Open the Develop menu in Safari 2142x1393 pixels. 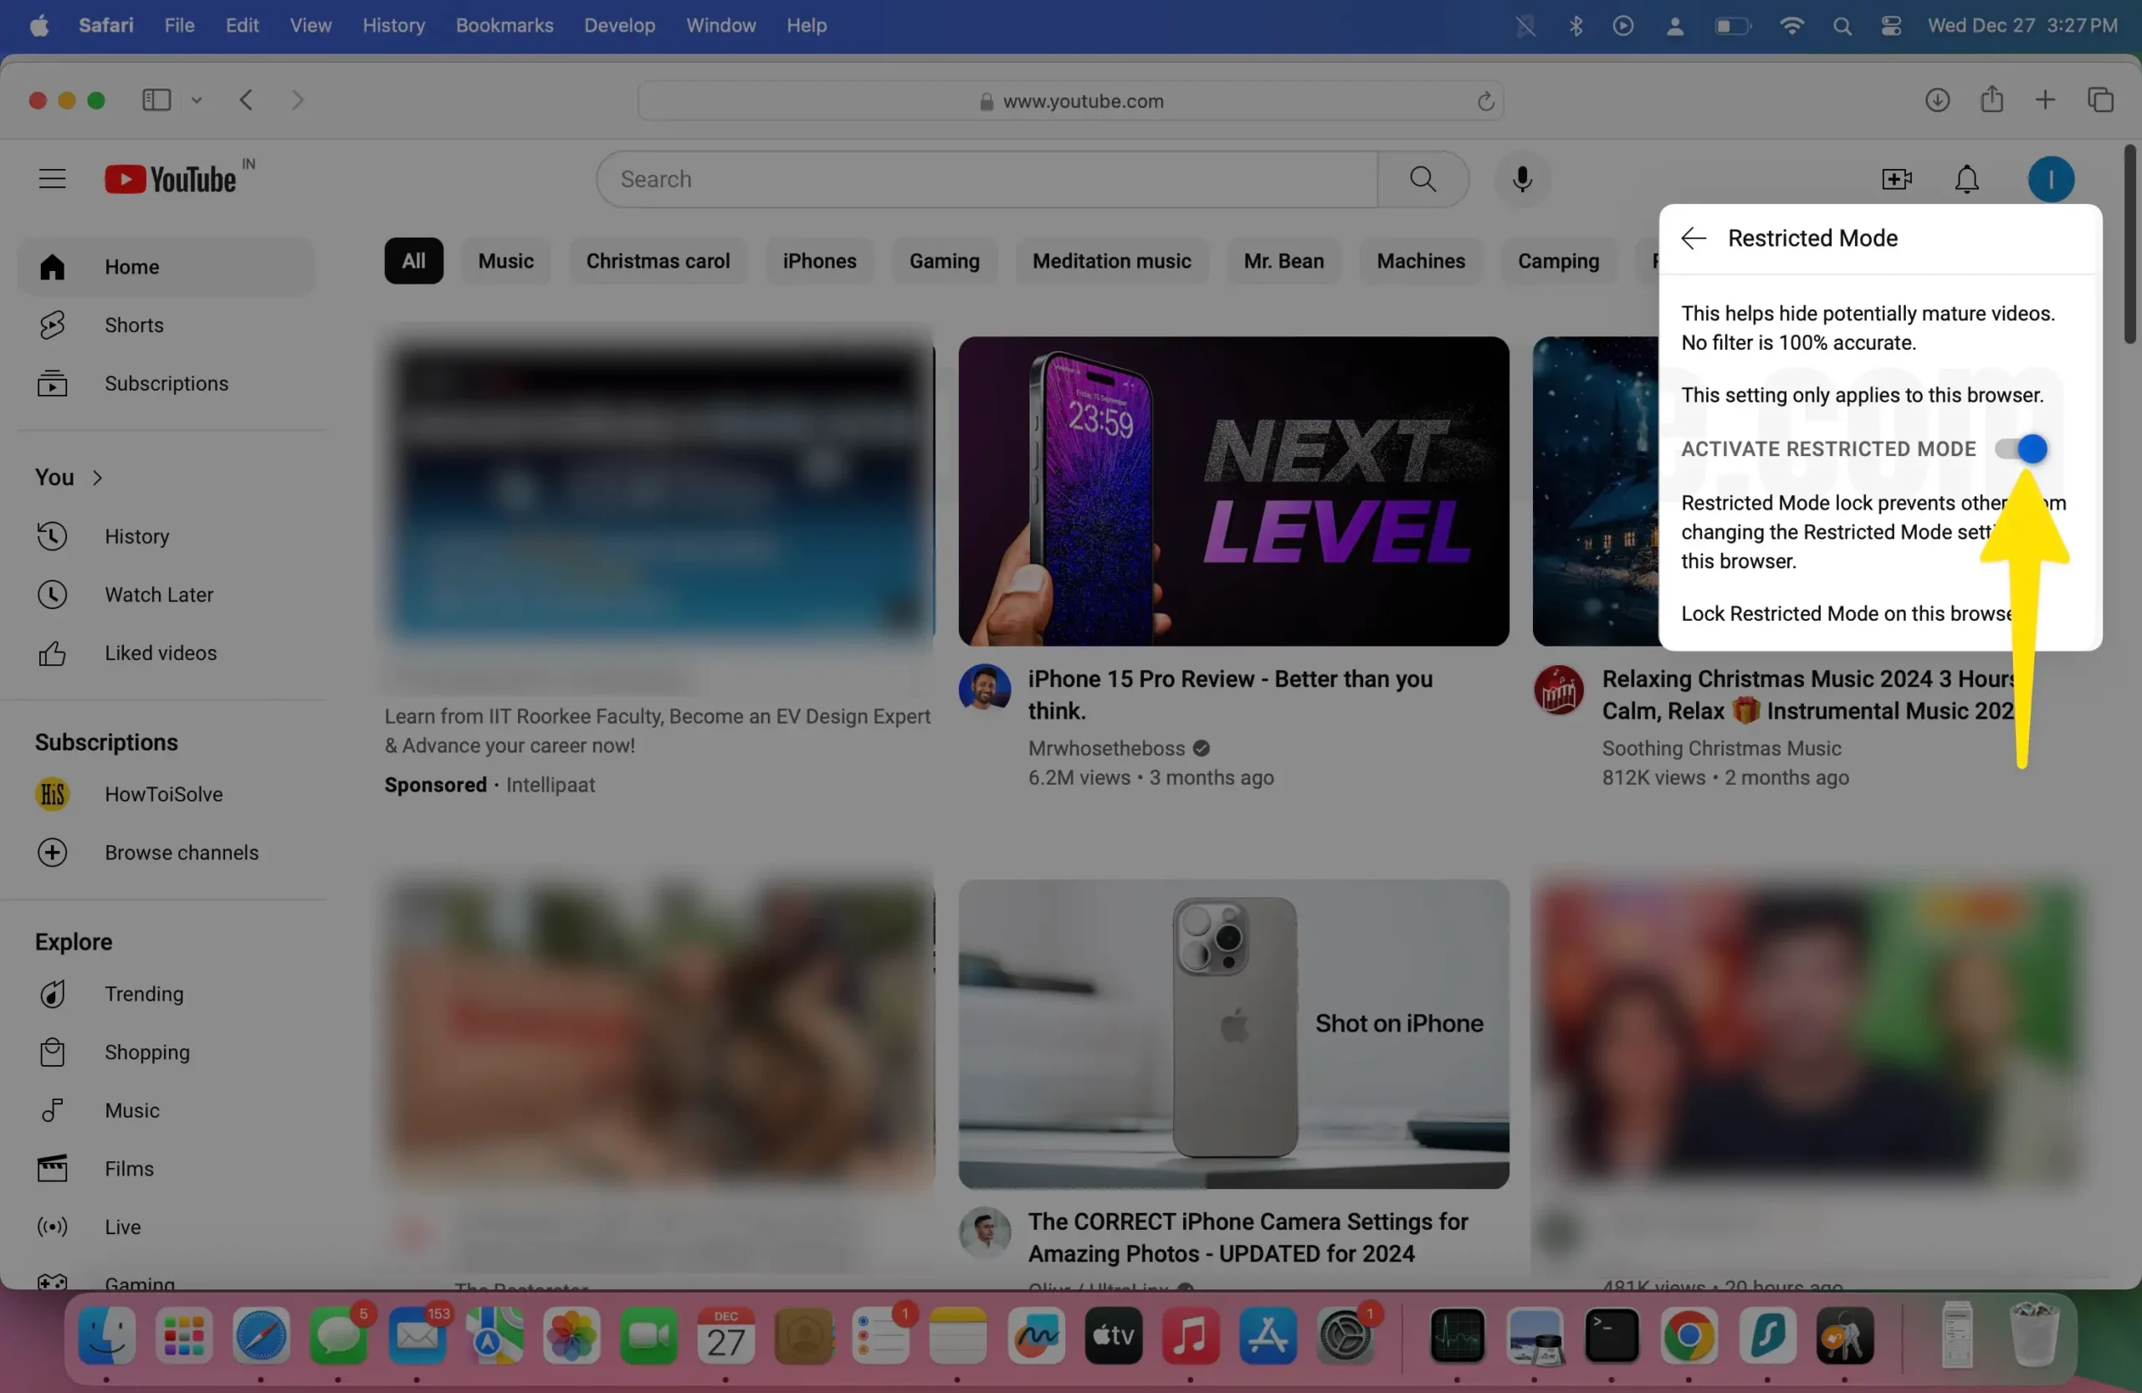tap(618, 25)
